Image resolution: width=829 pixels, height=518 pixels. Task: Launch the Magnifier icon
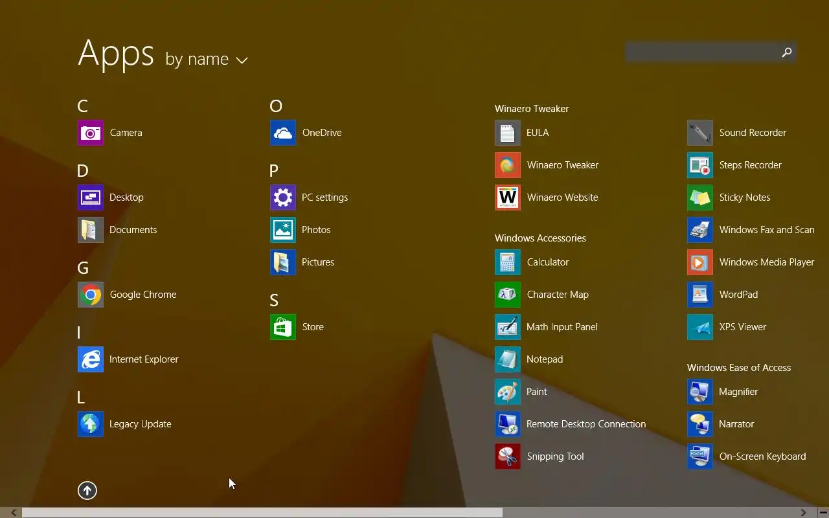click(x=700, y=392)
